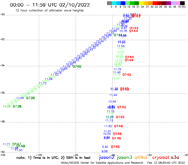Click the 11.73 wave height value
This screenshot has height=165, width=188.
coord(43,83)
